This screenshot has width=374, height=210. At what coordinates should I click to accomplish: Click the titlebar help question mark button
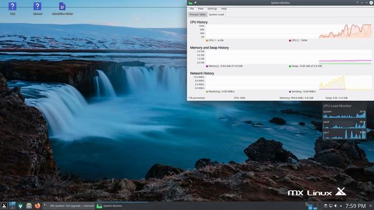(x=357, y=2)
